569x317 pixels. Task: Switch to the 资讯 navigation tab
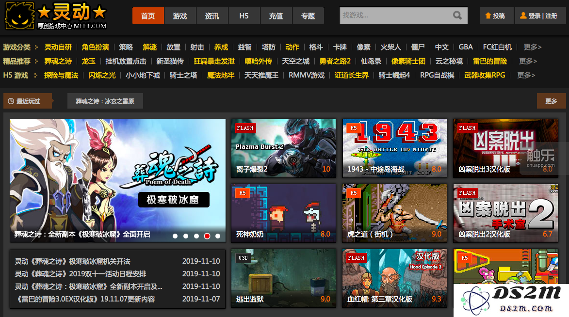(212, 16)
